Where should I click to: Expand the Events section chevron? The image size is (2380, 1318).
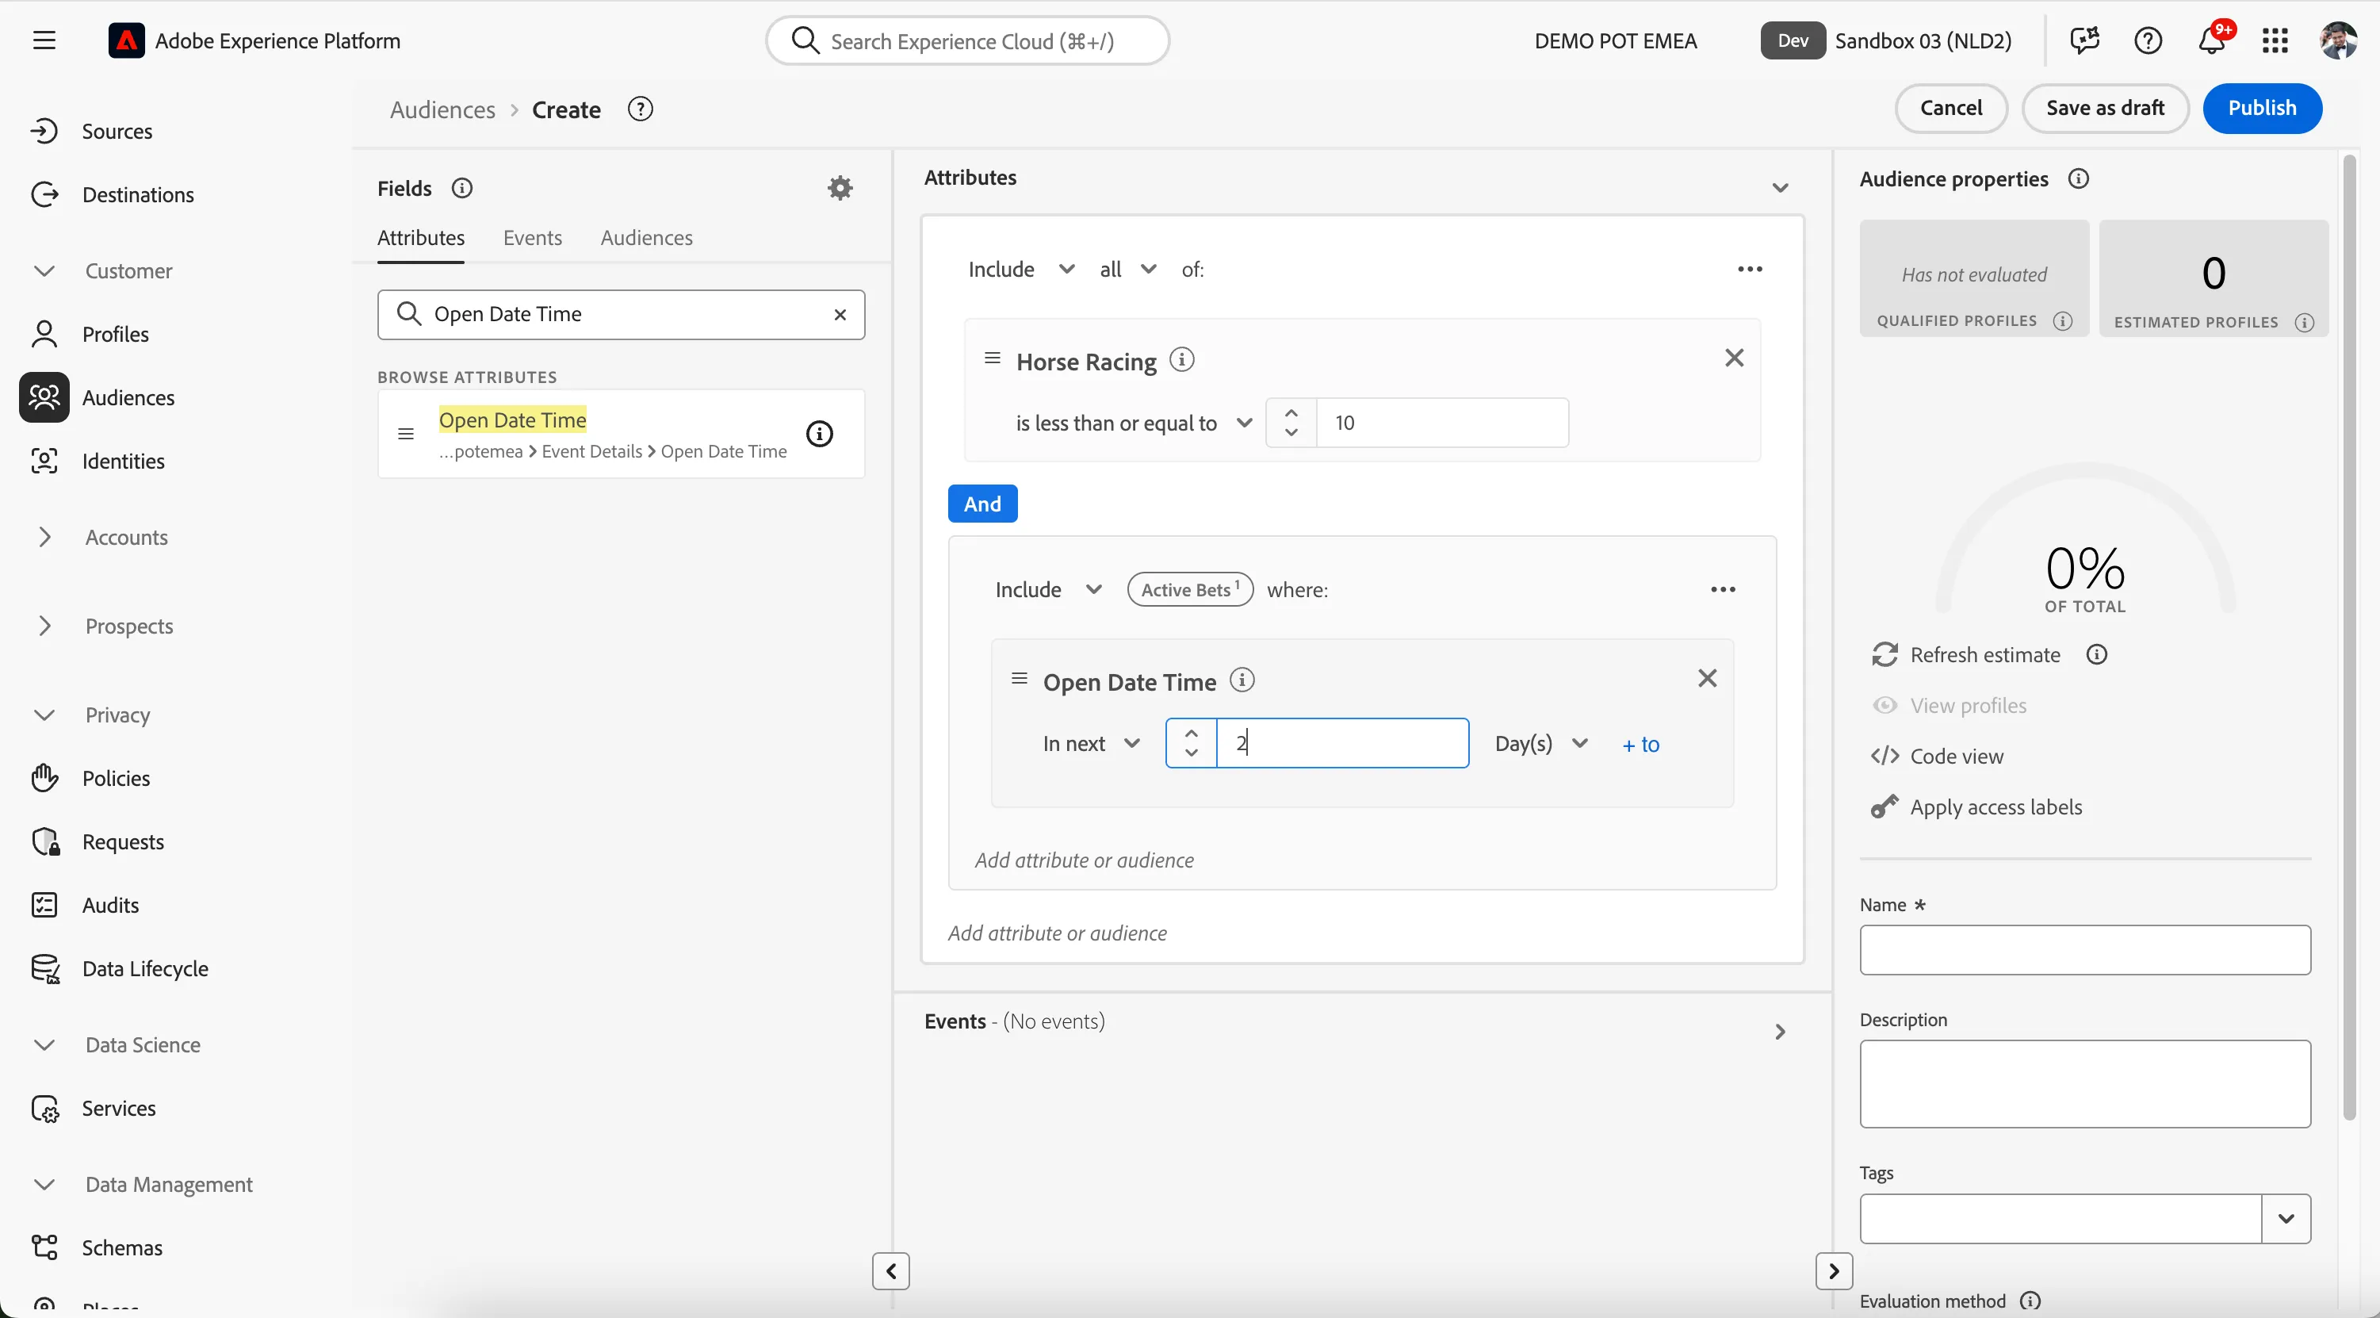pos(1780,1032)
